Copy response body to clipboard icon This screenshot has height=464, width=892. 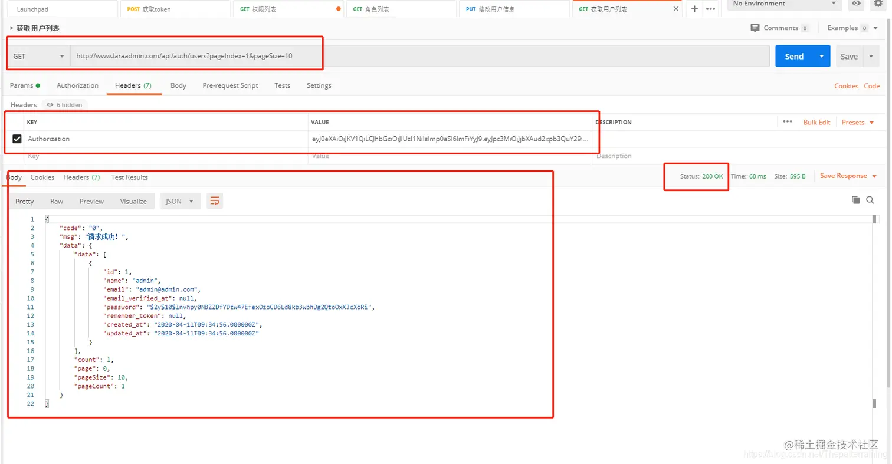tap(855, 200)
